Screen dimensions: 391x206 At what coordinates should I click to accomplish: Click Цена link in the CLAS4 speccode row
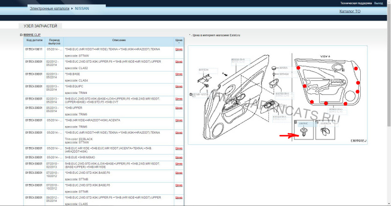[179, 74]
